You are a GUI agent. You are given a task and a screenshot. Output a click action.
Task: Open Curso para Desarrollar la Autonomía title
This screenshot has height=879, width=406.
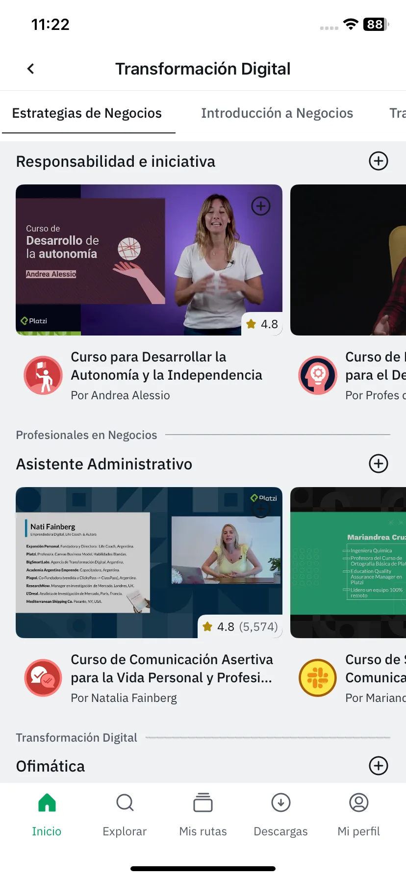[x=166, y=366]
